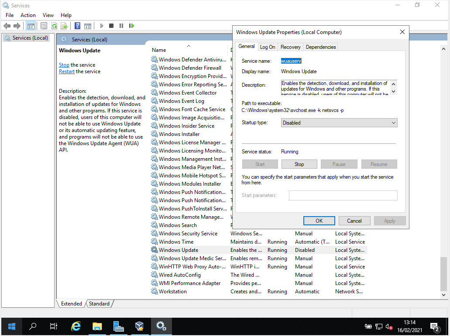Image resolution: width=450 pixels, height=336 pixels.
Task: Click the Refresh icon in the toolbar
Action: click(x=54, y=26)
